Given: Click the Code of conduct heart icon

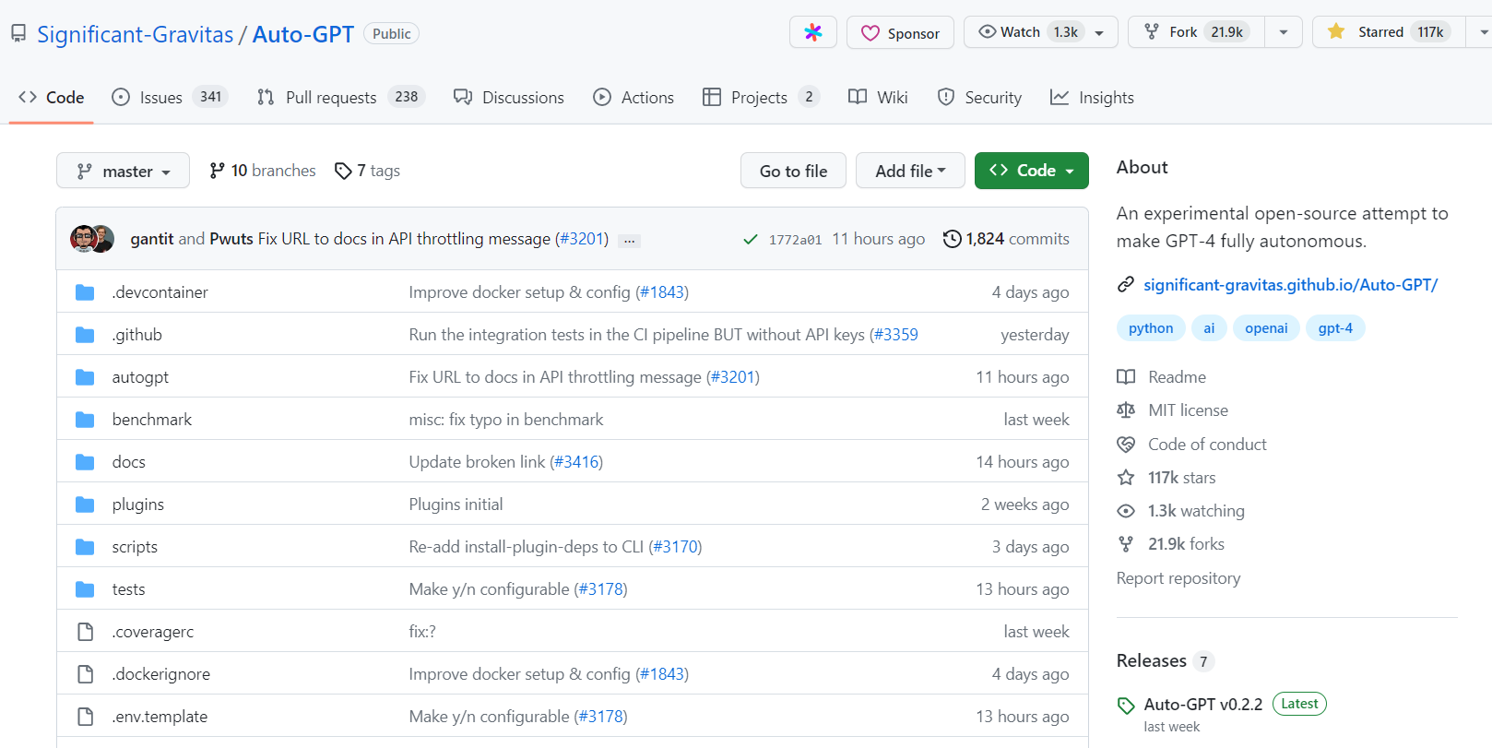Looking at the screenshot, I should (x=1126, y=445).
